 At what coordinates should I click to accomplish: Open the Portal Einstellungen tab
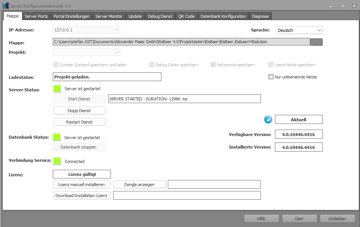point(71,16)
